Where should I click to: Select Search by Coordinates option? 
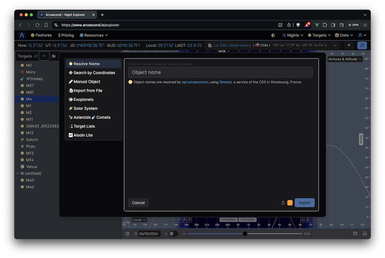click(x=94, y=73)
